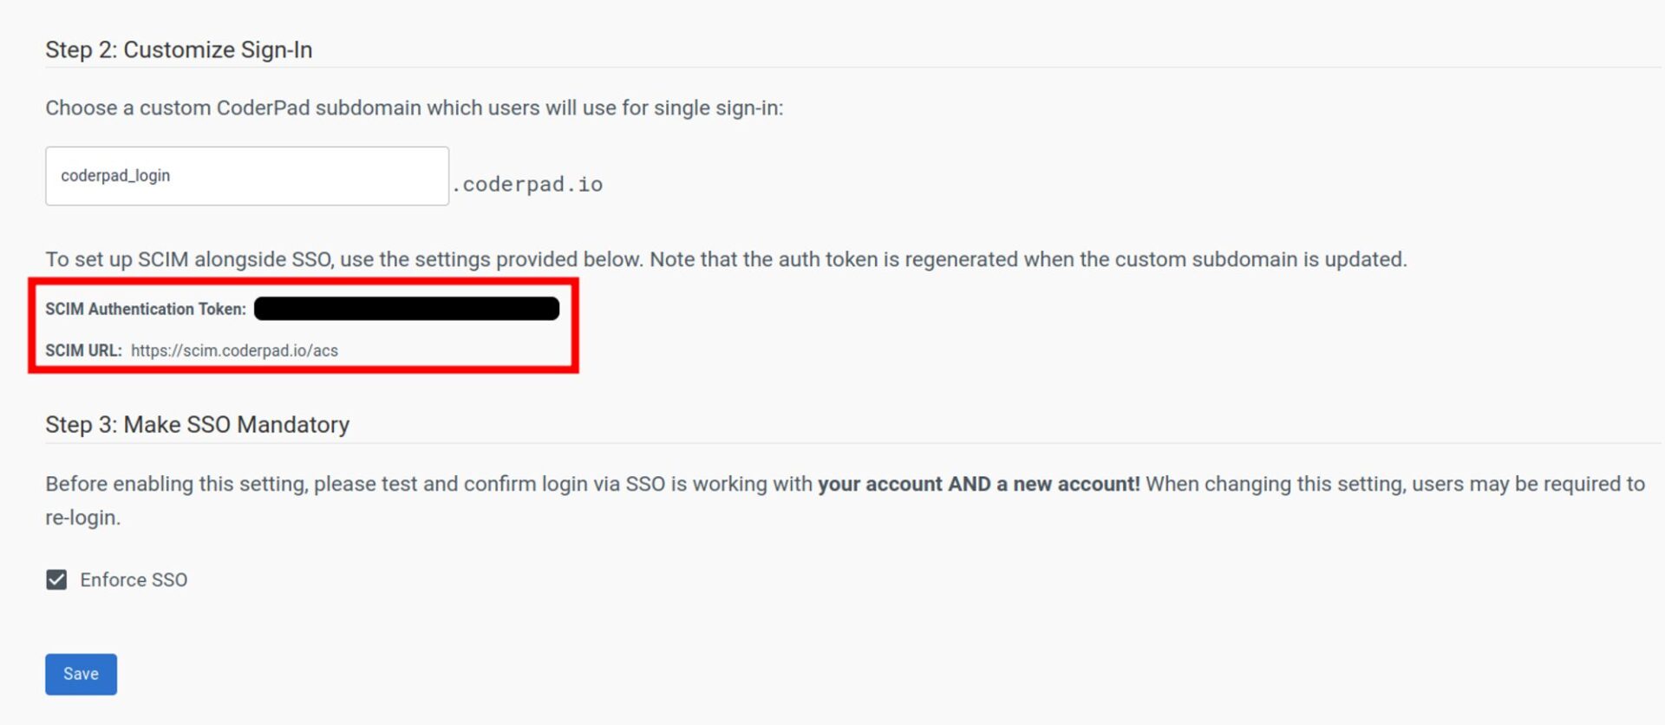Click the coderpad_login subdomain input field
Viewport: 1665px width, 725px height.
coord(246,176)
